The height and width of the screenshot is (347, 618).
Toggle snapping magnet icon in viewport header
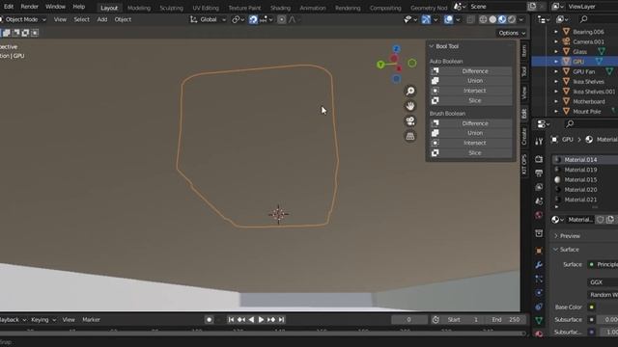pyautogui.click(x=253, y=19)
